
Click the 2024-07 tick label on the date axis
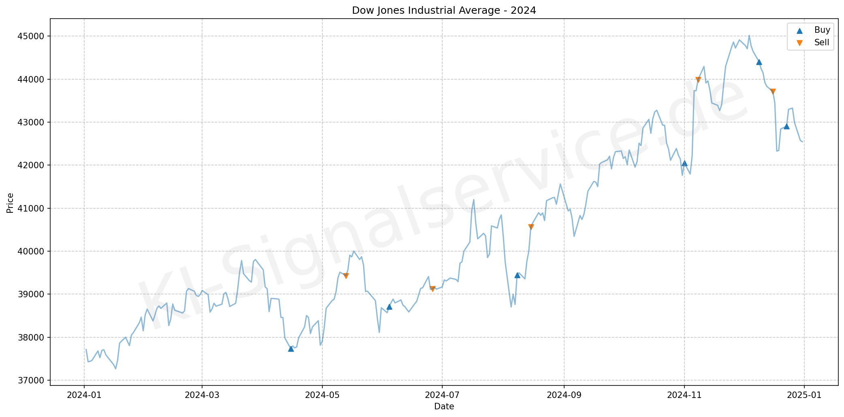tap(442, 395)
